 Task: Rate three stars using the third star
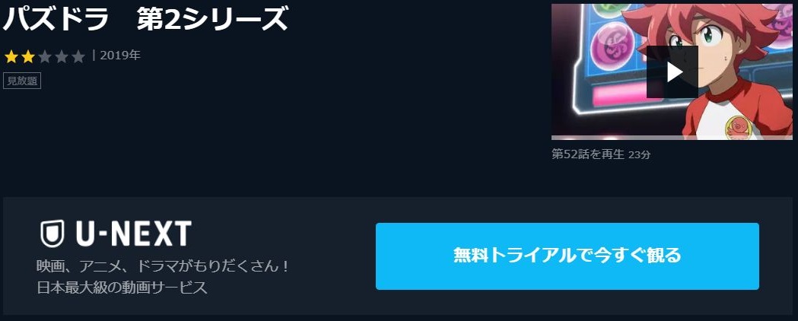click(45, 56)
